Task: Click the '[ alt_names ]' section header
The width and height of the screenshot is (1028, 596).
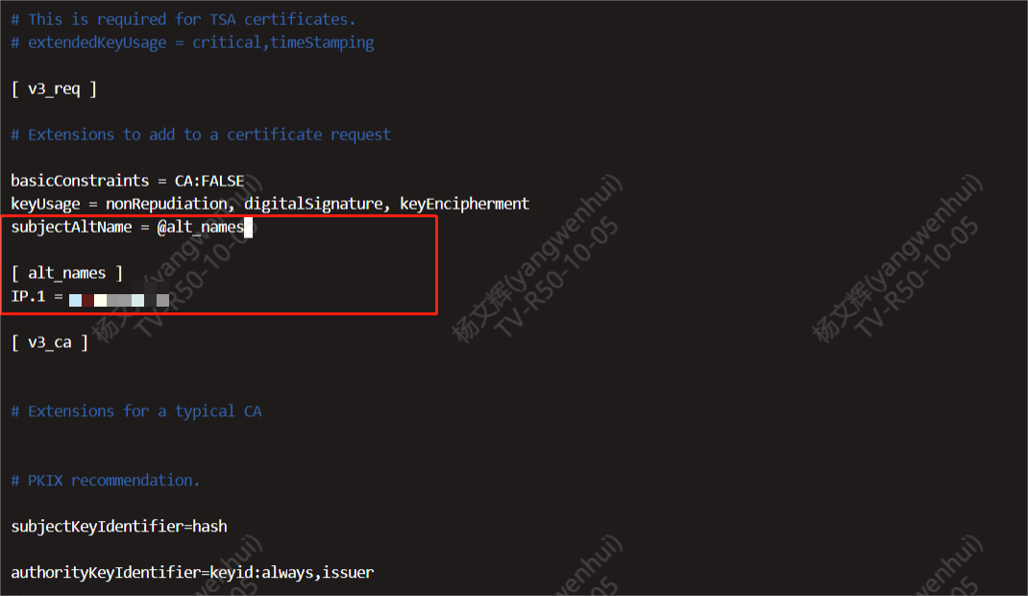Action: pos(67,273)
